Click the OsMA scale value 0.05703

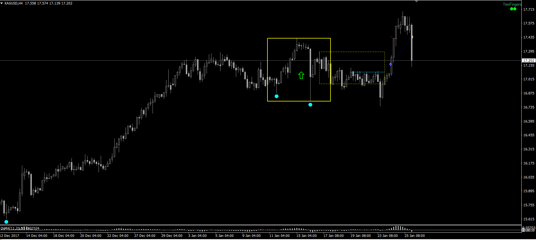[x=529, y=228]
